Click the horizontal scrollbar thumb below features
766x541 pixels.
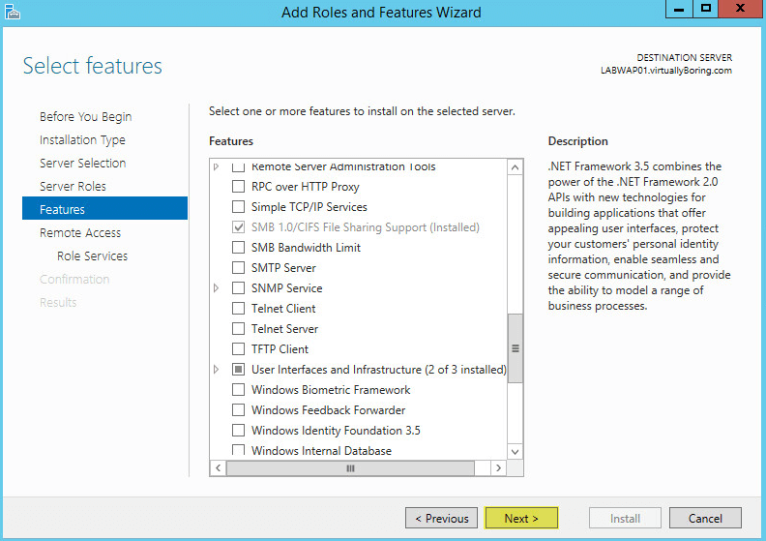coord(350,468)
